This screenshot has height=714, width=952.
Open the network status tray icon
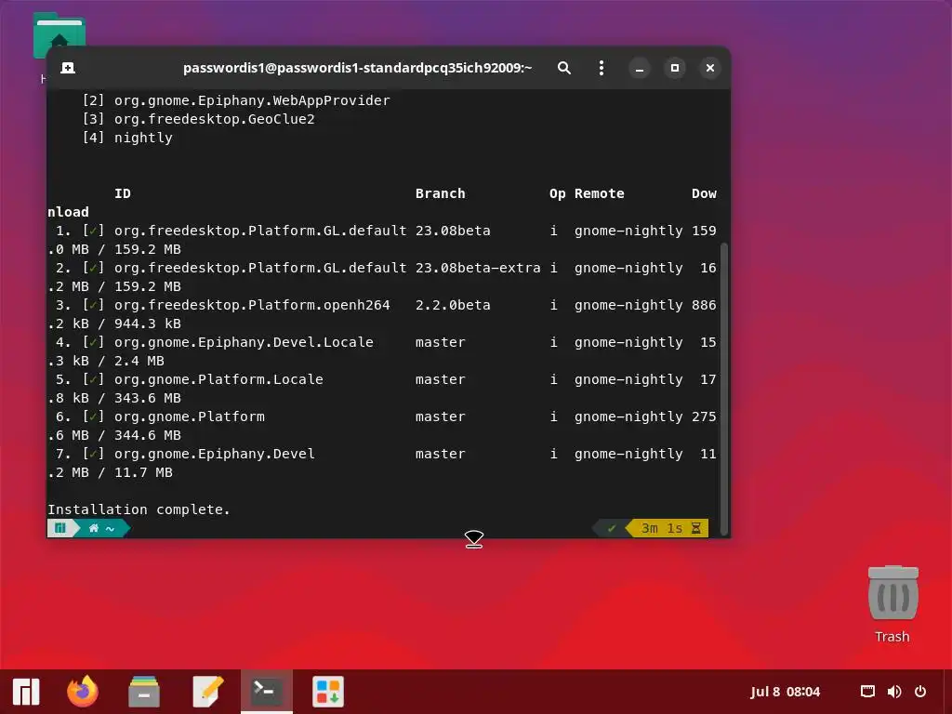pyautogui.click(x=868, y=692)
